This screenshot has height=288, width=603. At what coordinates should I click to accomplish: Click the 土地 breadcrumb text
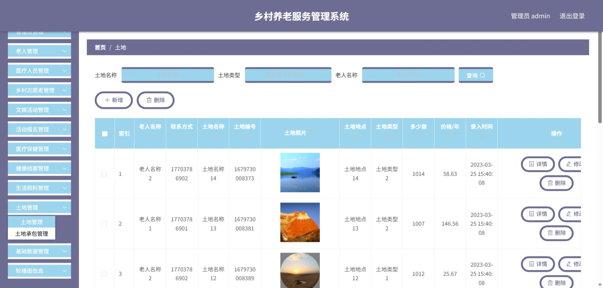[120, 47]
